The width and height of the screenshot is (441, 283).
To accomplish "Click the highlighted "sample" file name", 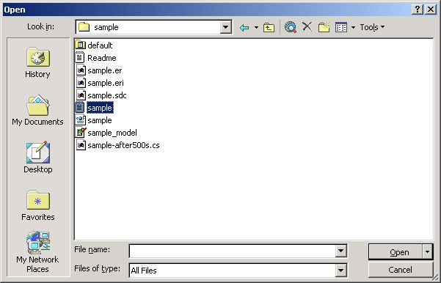I will (100, 108).
